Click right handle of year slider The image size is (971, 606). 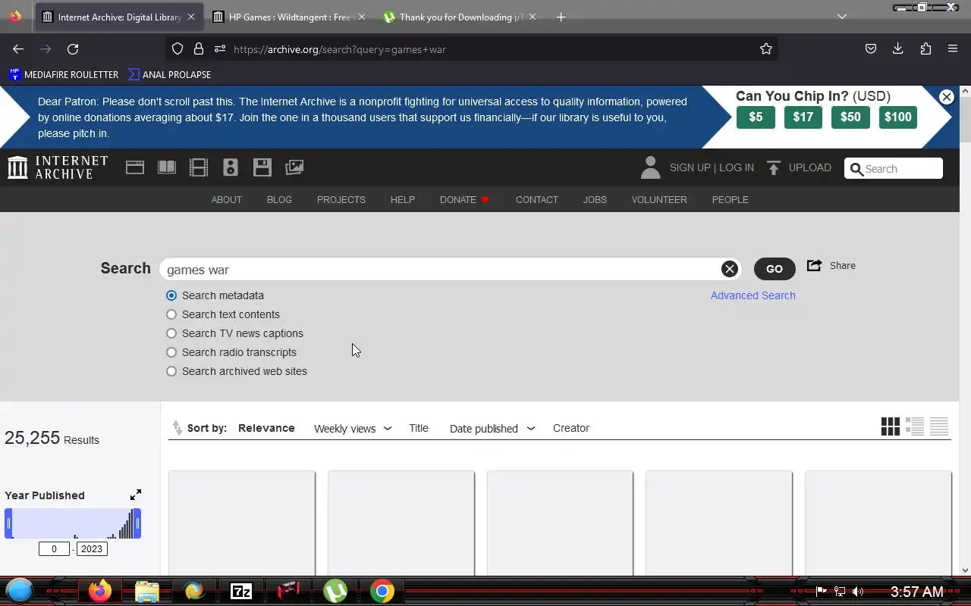pos(137,523)
